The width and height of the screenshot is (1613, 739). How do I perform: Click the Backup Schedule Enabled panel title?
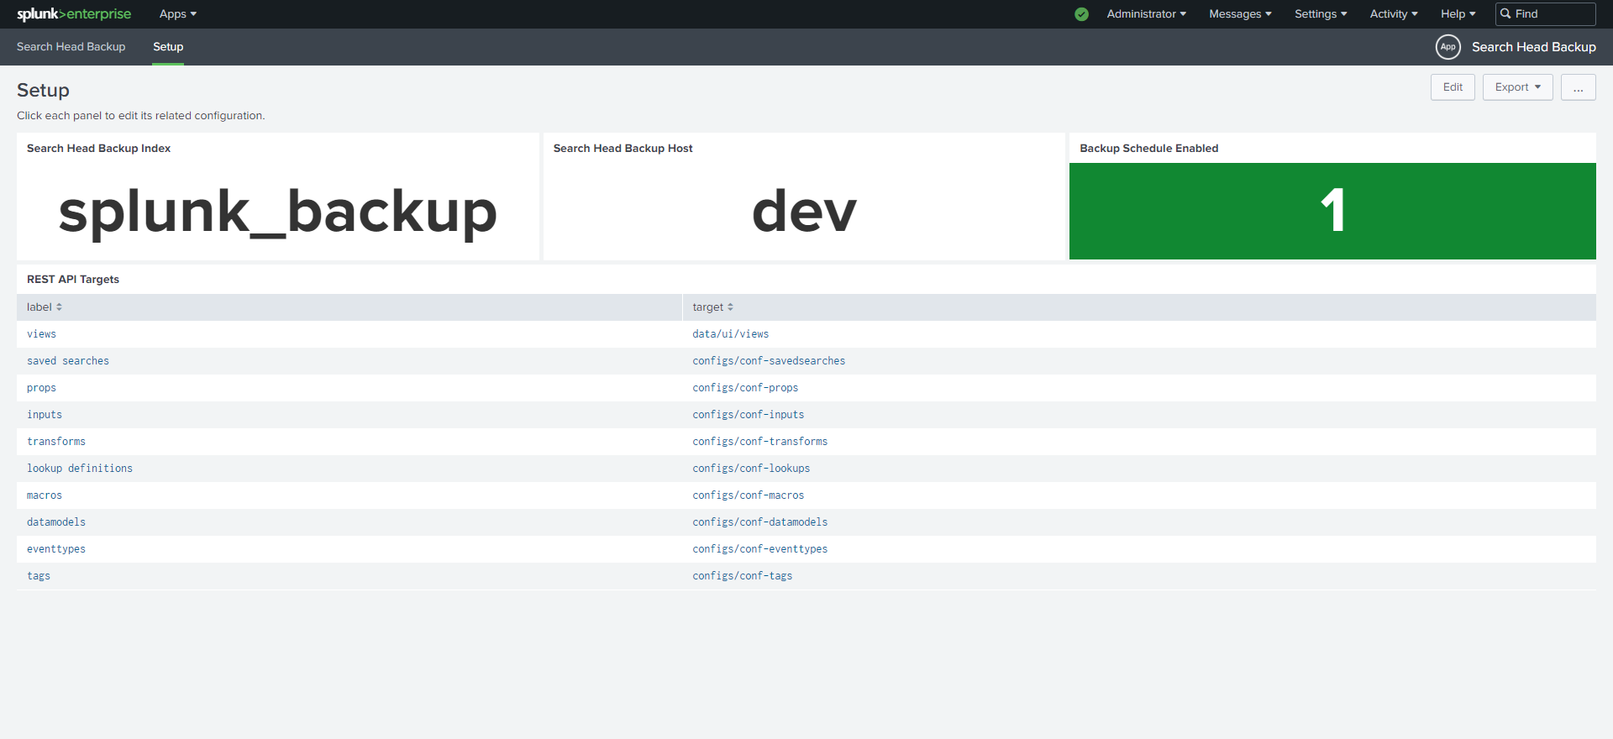pyautogui.click(x=1148, y=149)
